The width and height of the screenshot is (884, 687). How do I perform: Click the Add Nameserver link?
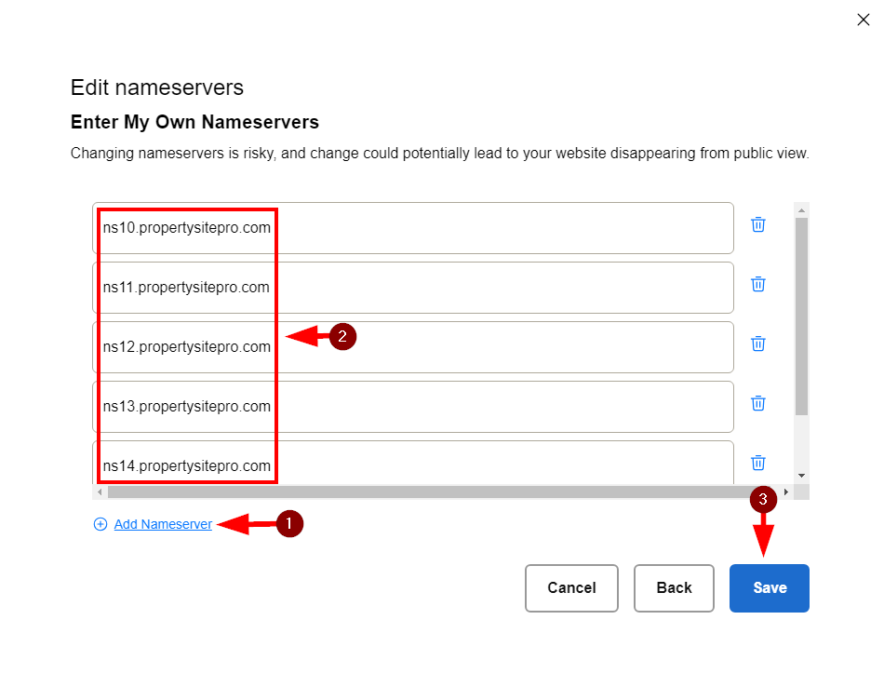163,524
